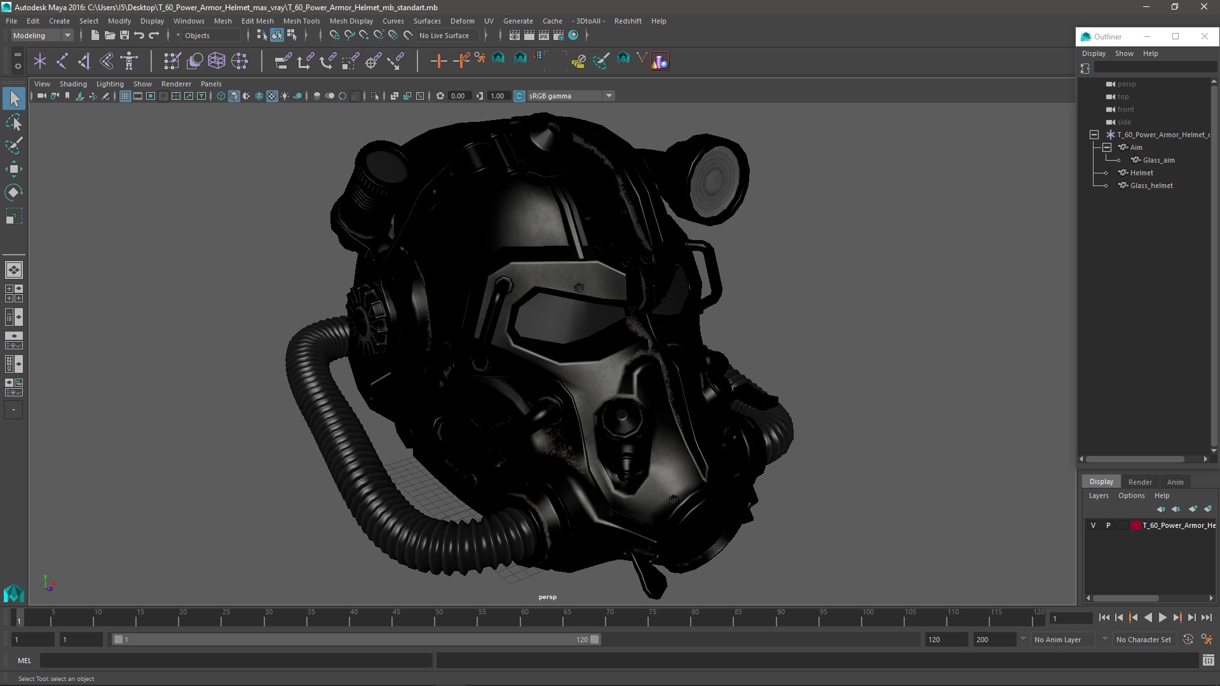Toggle layer playback P box
1220x686 pixels.
tap(1108, 525)
